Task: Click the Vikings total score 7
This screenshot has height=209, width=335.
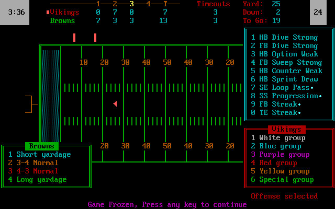Action: click(x=165, y=13)
